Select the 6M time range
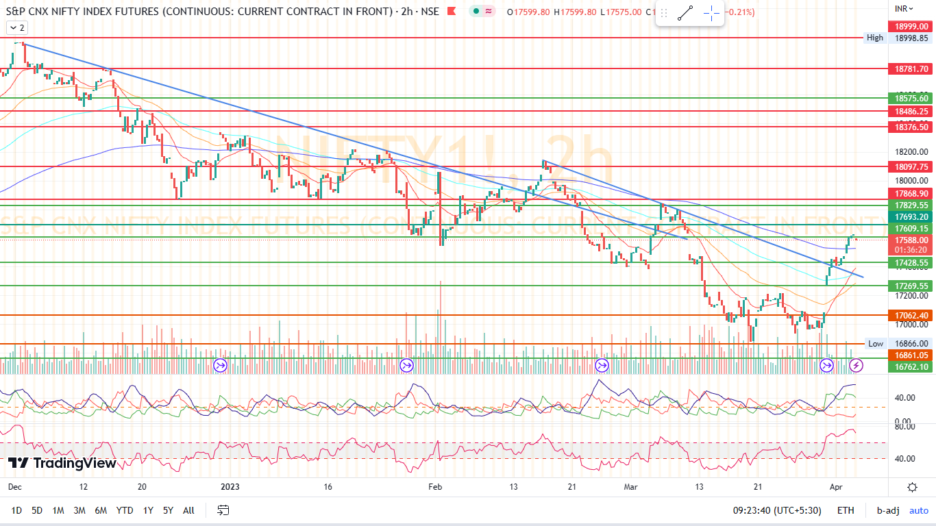This screenshot has height=526, width=936. coord(101,510)
